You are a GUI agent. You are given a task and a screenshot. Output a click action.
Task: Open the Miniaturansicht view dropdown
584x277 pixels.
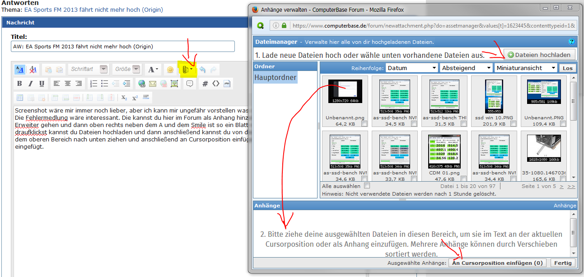(526, 68)
